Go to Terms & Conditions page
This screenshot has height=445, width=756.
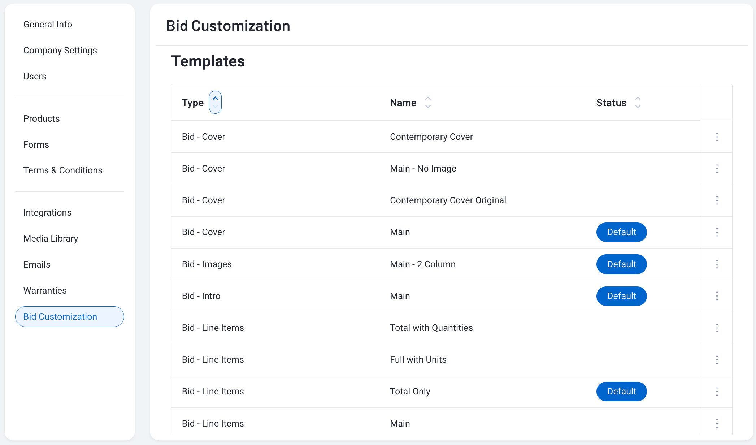[x=63, y=170]
